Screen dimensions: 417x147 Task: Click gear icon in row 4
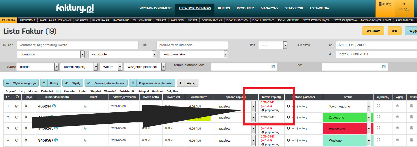click(x=26, y=140)
